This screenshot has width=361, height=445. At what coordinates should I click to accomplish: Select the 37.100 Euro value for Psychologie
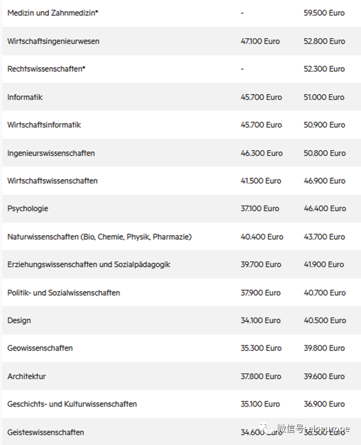[x=260, y=209]
